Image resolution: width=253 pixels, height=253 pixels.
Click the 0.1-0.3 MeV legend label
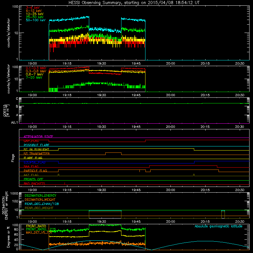[x=36, y=68]
